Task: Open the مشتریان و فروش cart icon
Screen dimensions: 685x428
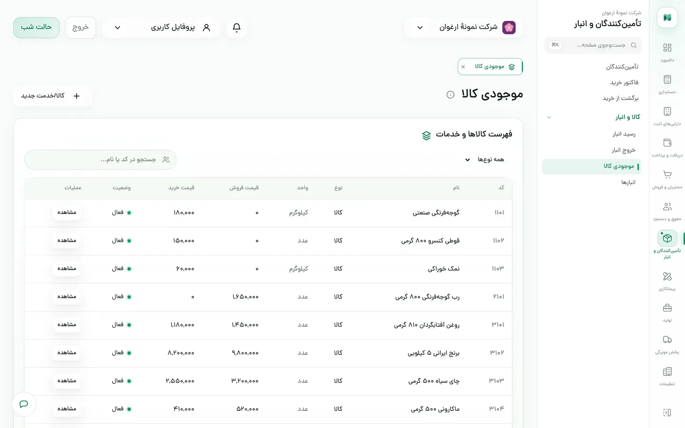Action: [667, 175]
